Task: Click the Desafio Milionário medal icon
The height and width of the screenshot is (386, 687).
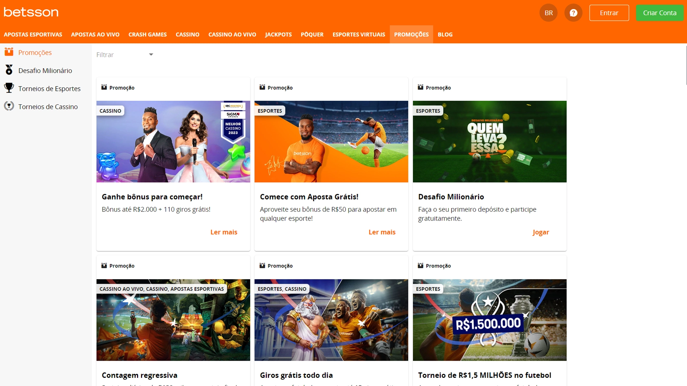Action: (9, 70)
